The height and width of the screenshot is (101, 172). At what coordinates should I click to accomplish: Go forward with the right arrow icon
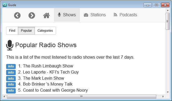click(32, 15)
